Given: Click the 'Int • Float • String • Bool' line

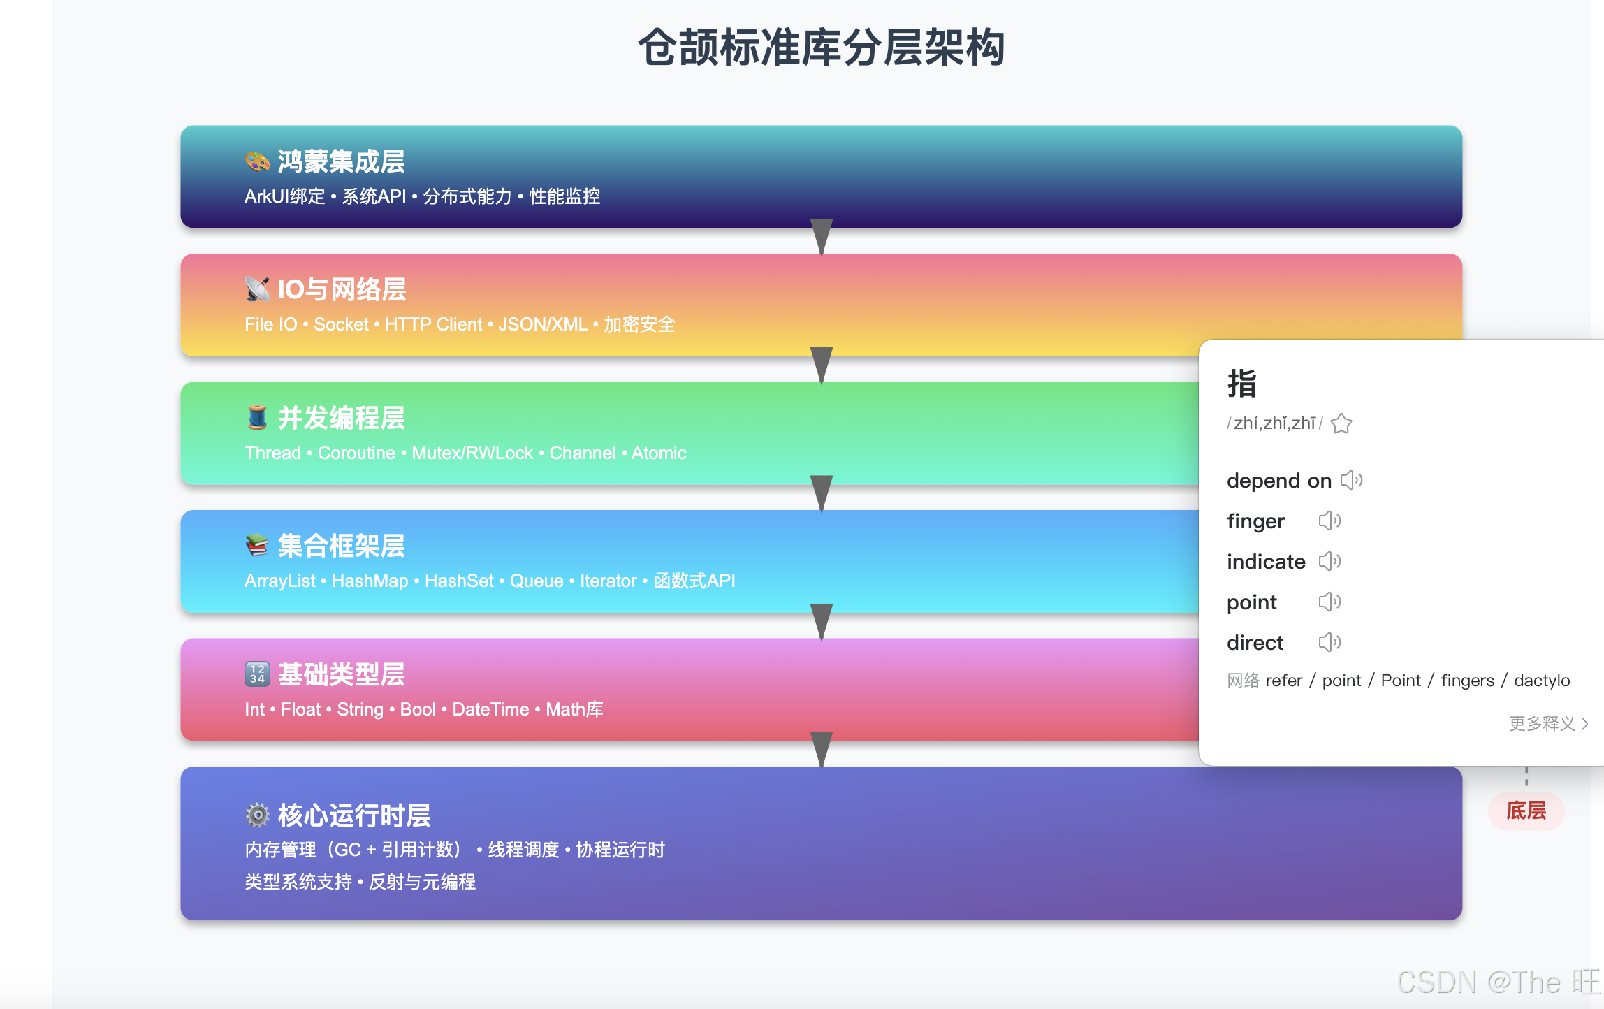Looking at the screenshot, I should tap(423, 709).
